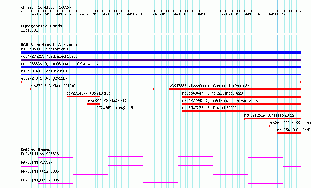Screen dimensions: 311x188
Task: Open dgv4727n223 (Sedlazeck2020) variant label
Action: coord(49,56)
